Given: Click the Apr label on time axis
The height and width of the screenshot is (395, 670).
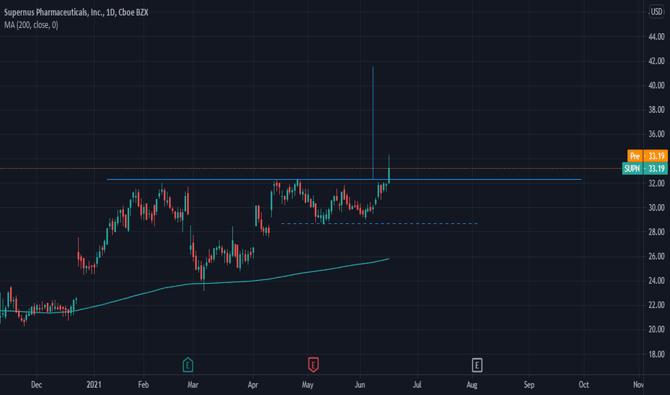Looking at the screenshot, I should pos(253,385).
